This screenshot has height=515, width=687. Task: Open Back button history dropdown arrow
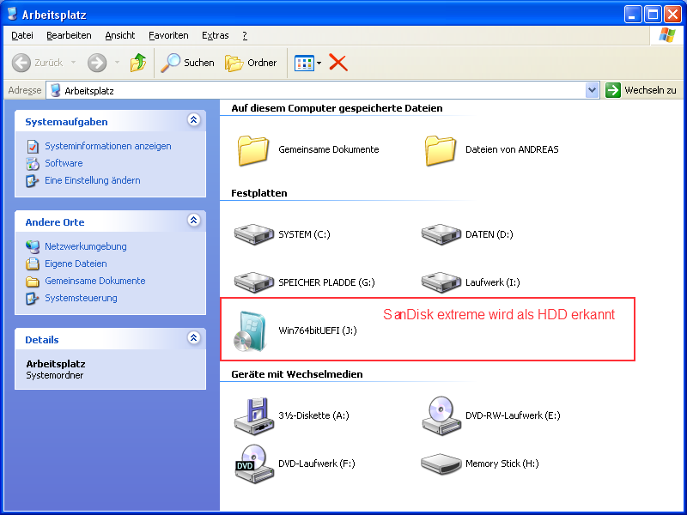[x=73, y=63]
